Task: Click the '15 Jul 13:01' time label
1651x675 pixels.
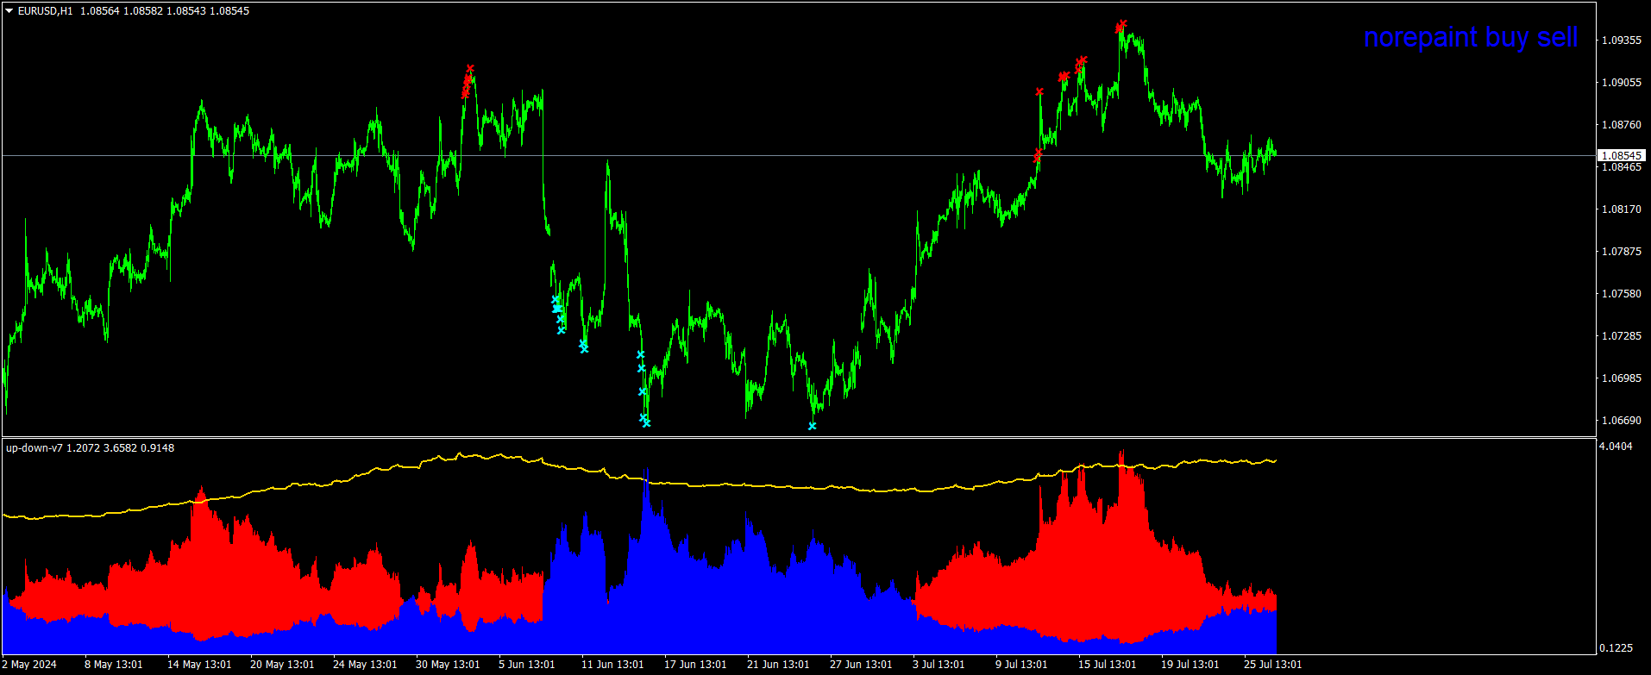Action: pyautogui.click(x=1107, y=665)
